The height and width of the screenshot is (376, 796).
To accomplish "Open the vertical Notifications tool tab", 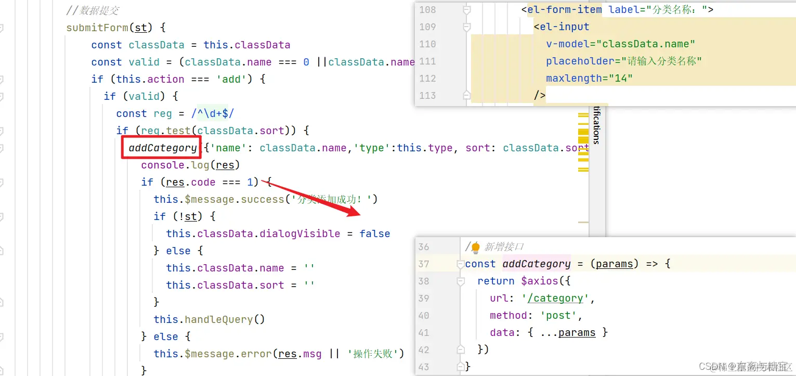I will tap(596, 125).
